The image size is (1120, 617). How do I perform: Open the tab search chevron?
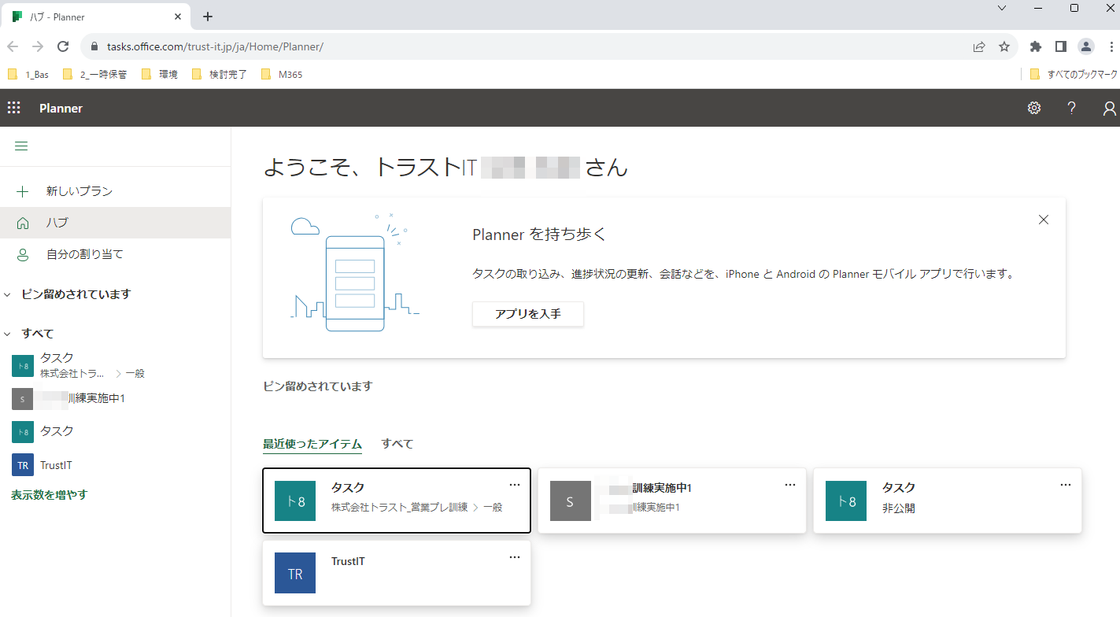[x=1002, y=8]
